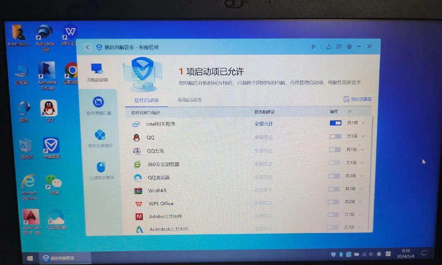Image resolution: width=442 pixels, height=265 pixels.
Task: Open the feedback message icon in title bar
Action: coord(339,47)
